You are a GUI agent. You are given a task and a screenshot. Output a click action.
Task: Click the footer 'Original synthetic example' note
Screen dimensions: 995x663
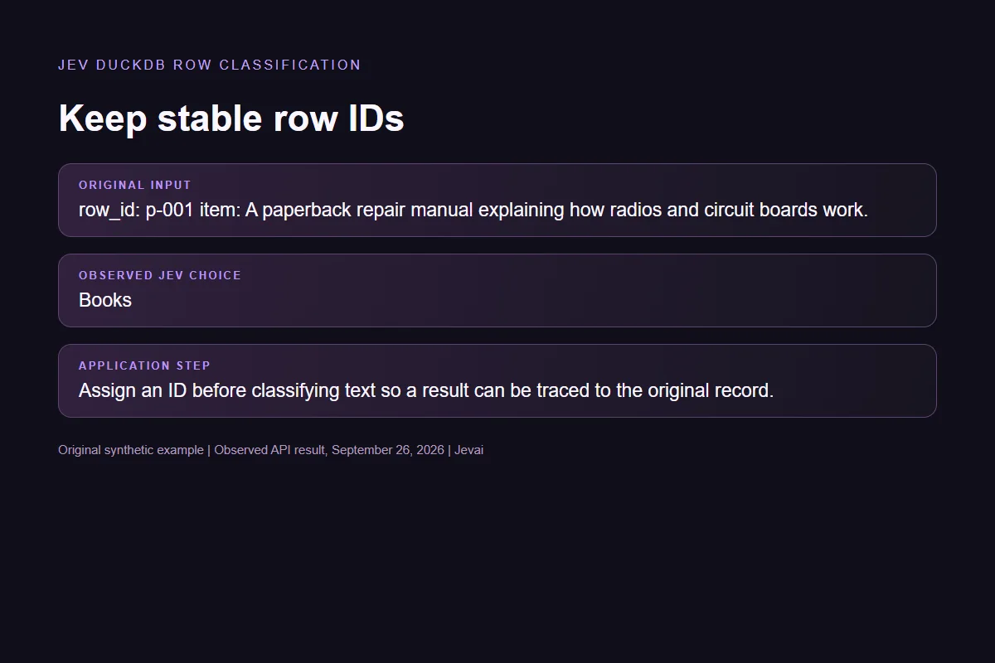pyautogui.click(x=270, y=450)
